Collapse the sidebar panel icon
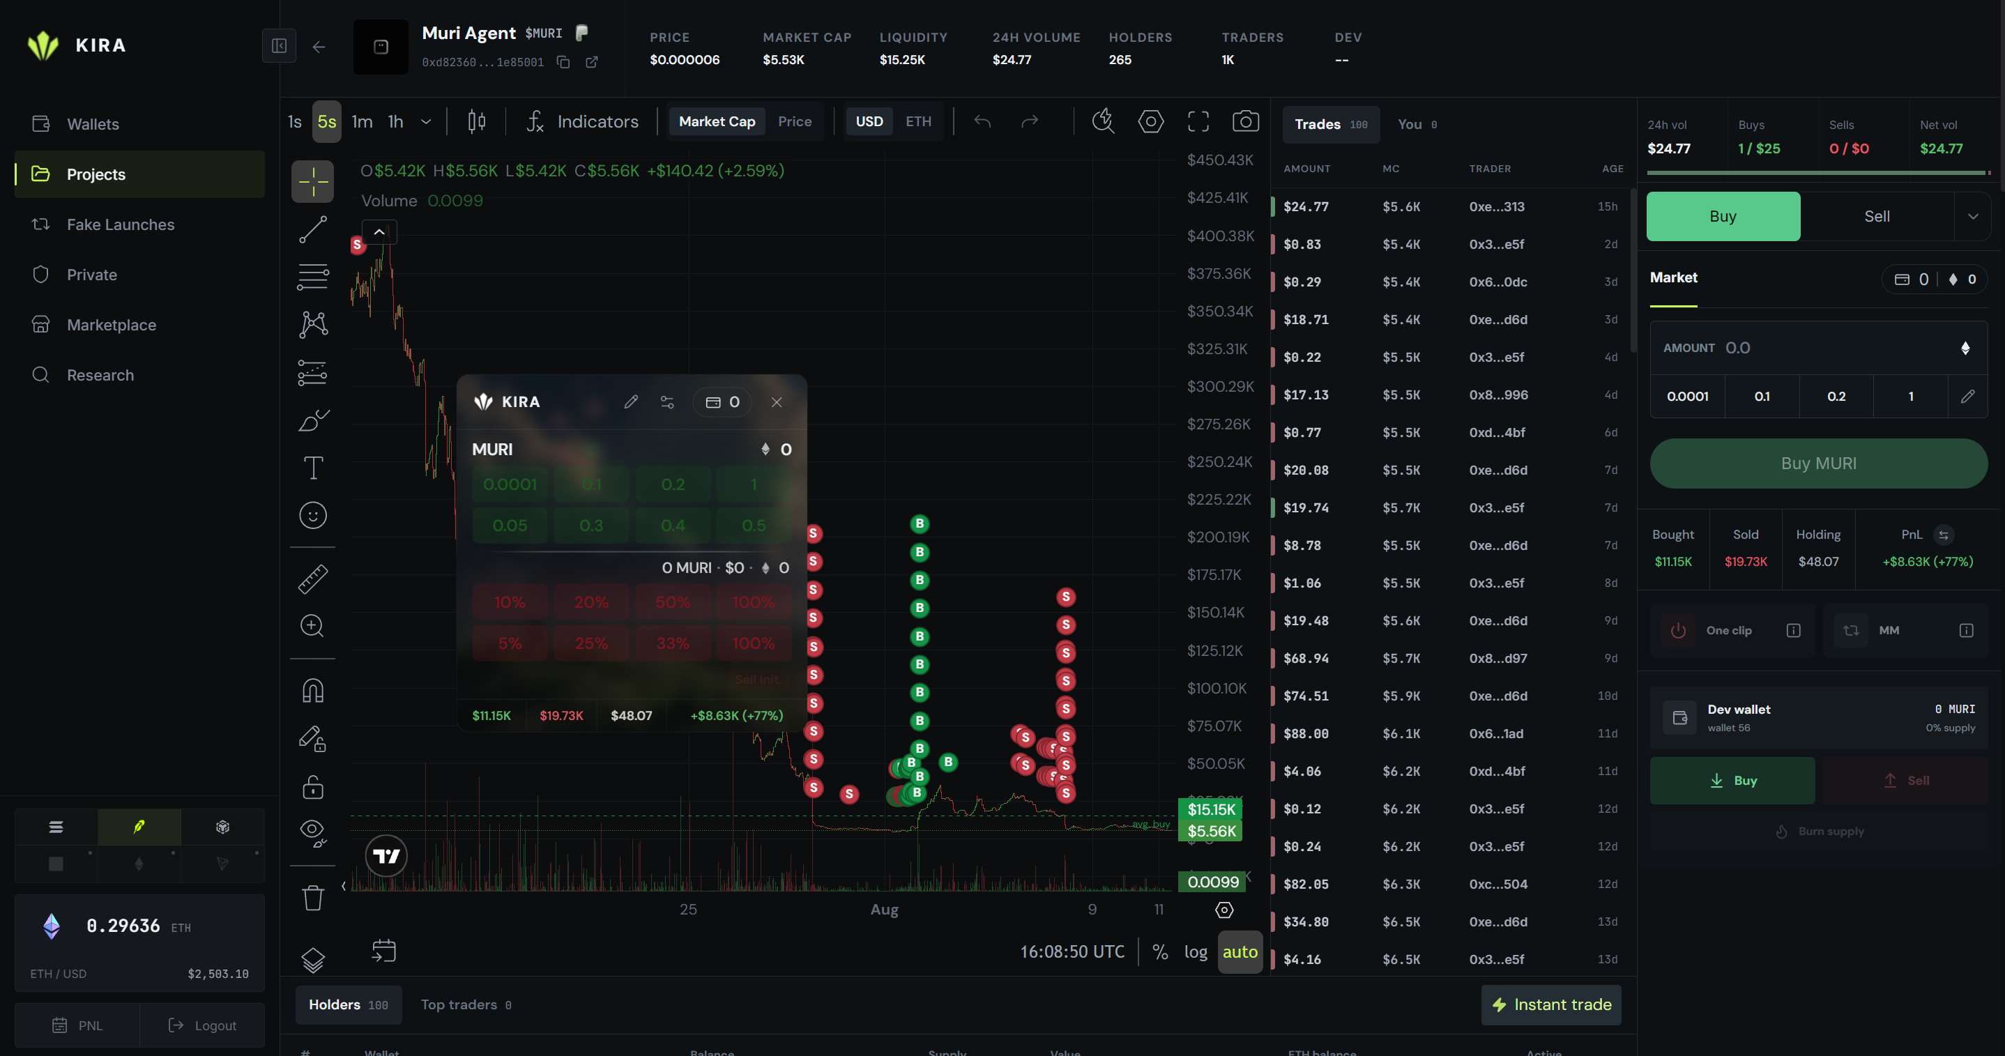This screenshot has height=1056, width=2005. tap(279, 46)
